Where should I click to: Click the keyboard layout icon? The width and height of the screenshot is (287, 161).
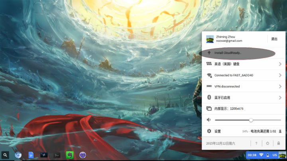point(209,64)
